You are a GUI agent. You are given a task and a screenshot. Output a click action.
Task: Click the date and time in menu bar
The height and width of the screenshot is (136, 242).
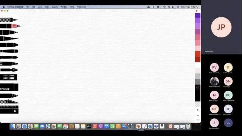pyautogui.click(x=190, y=7)
